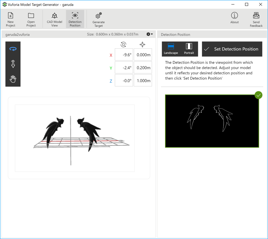Click the Vuforia app logo icon
Screen dimensions: 268x239
point(5,4)
